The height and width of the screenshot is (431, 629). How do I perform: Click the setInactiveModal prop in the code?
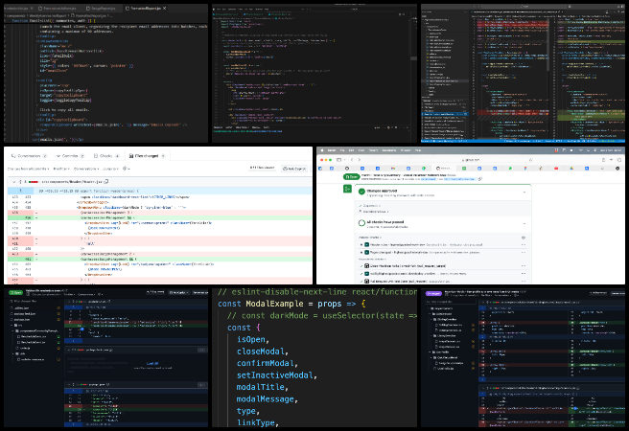(275, 375)
